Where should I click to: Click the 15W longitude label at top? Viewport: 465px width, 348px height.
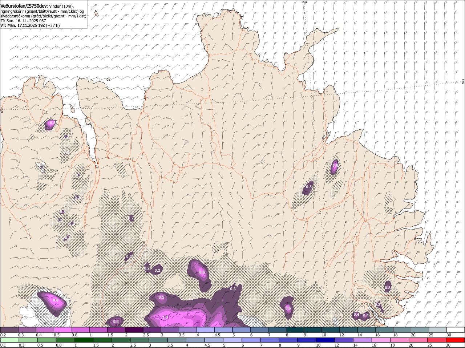tap(304, 2)
